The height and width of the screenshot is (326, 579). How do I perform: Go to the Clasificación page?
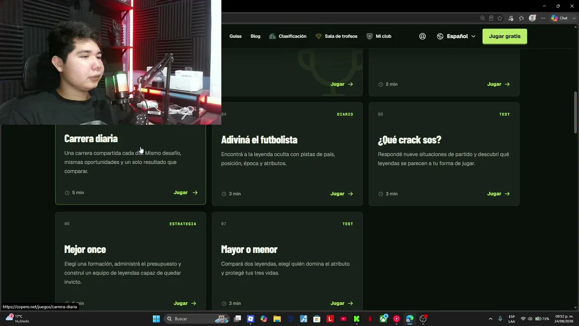(293, 36)
